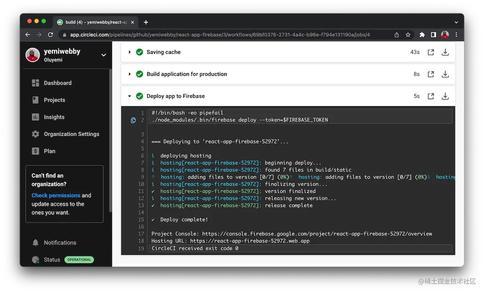Open Notifications in the sidebar
The height and width of the screenshot is (293, 484).
point(60,243)
